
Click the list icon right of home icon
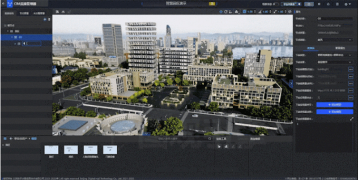[x=337, y=4]
